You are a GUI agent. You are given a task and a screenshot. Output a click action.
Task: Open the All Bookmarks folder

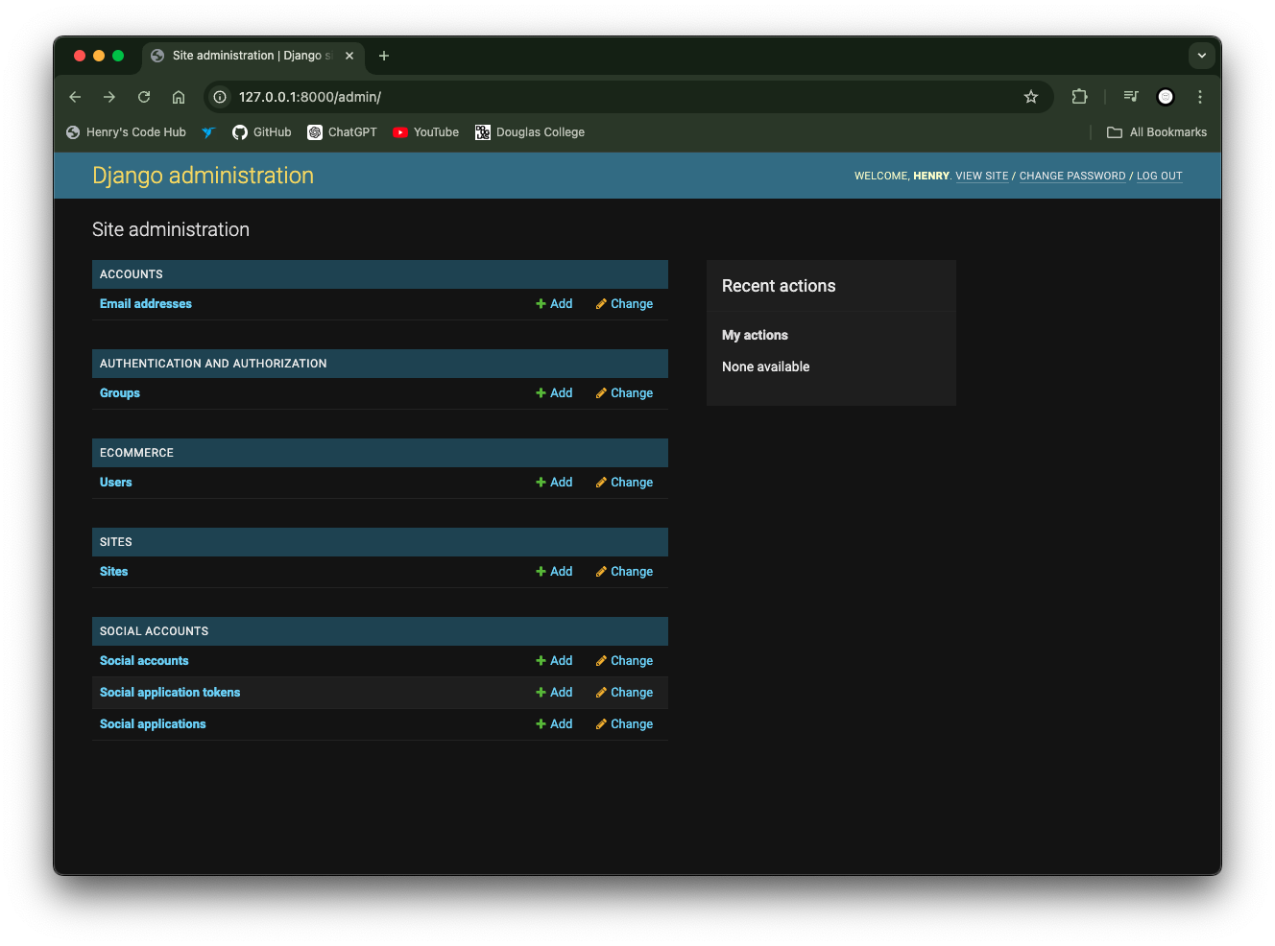[1157, 132]
